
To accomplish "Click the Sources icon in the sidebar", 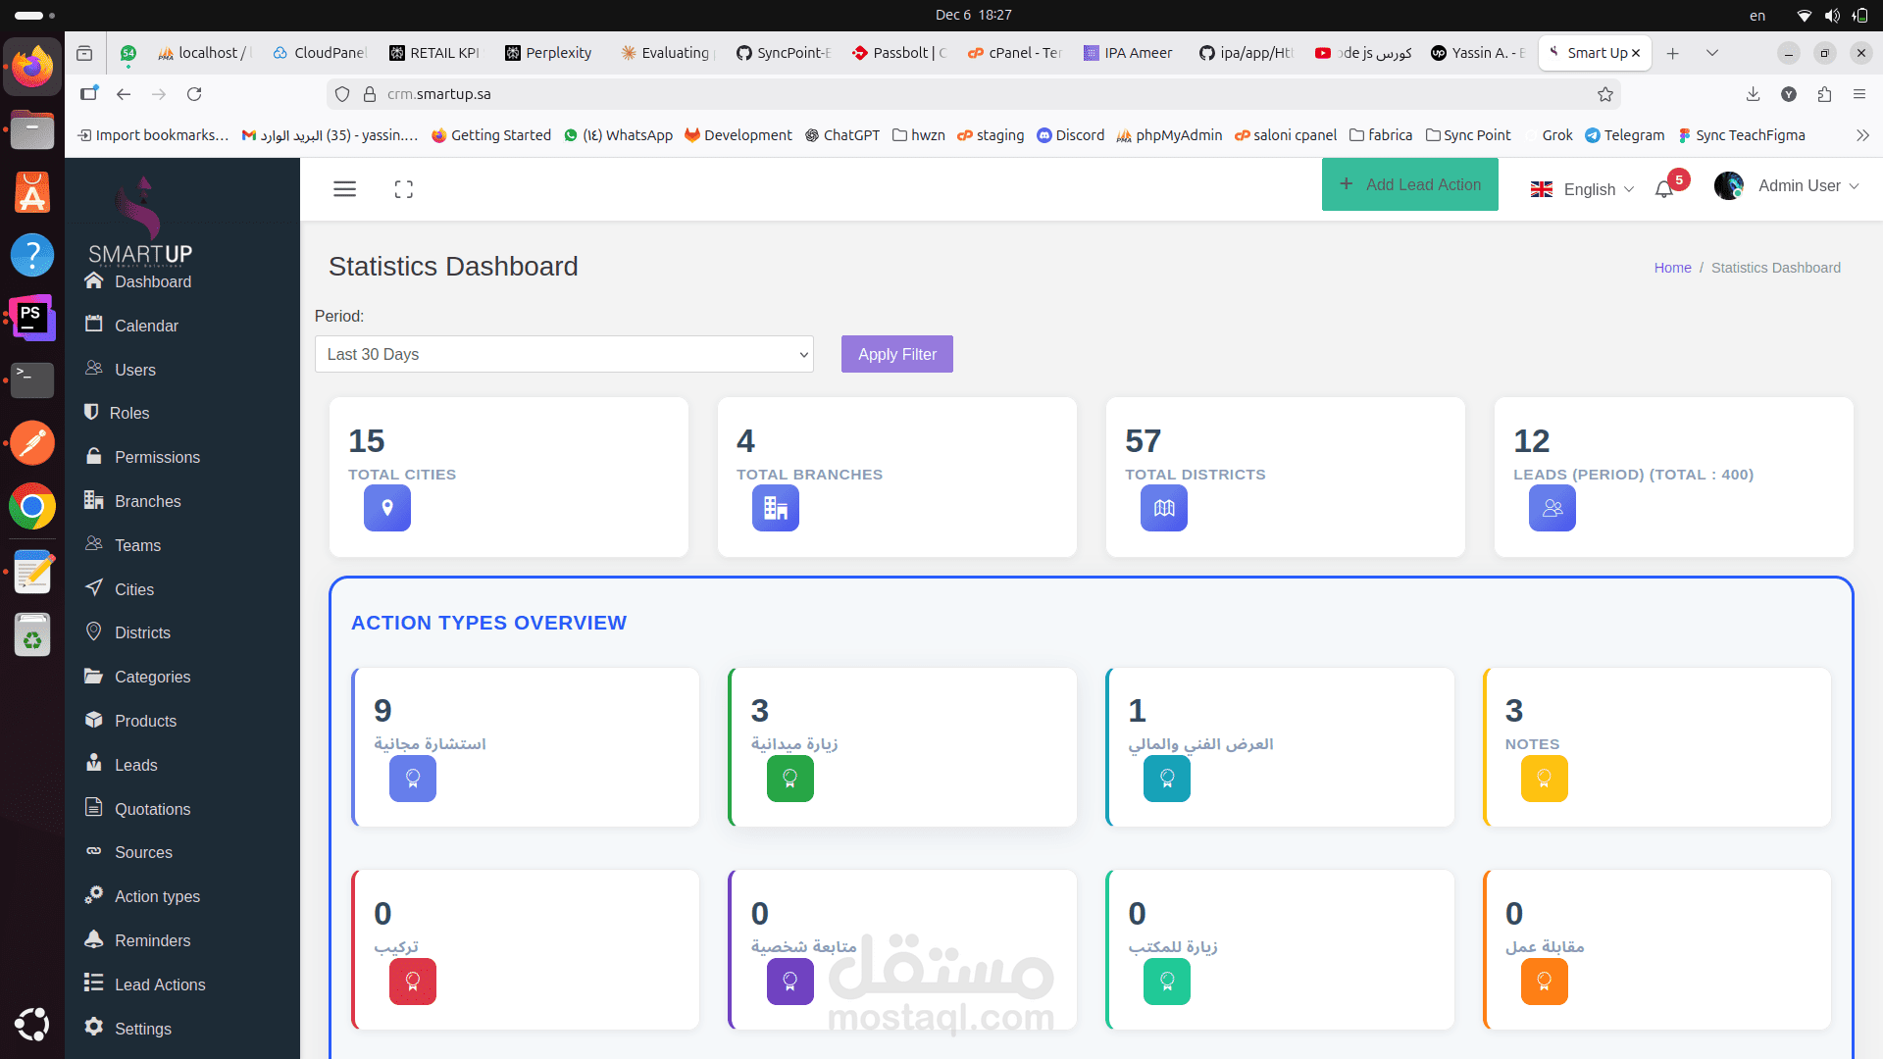I will tap(94, 852).
